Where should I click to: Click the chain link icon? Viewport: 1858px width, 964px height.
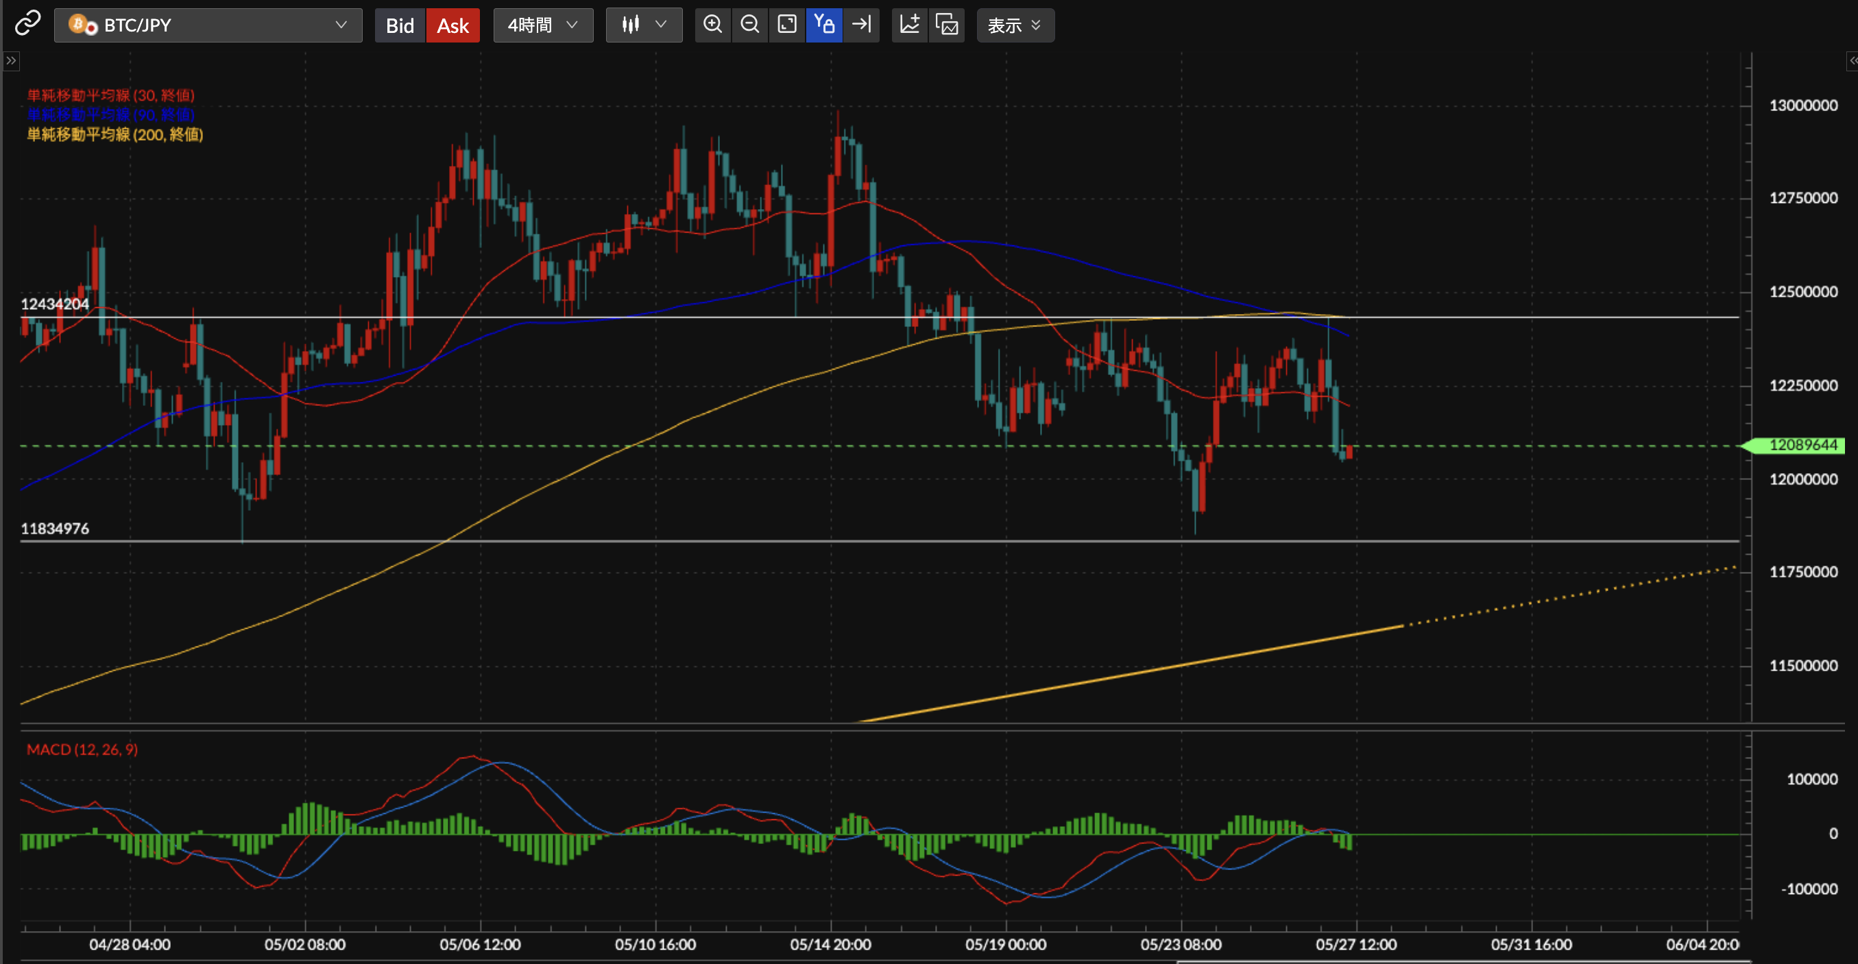pyautogui.click(x=28, y=24)
